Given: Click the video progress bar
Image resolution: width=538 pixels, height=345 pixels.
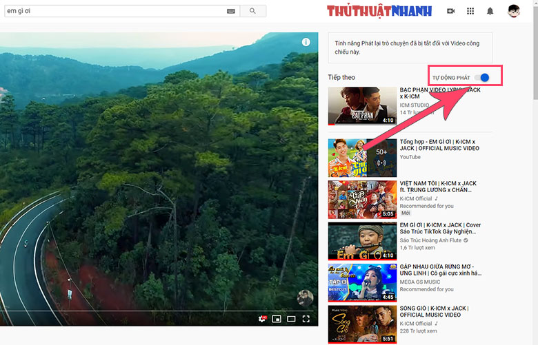Looking at the screenshot, I should click(x=158, y=311).
